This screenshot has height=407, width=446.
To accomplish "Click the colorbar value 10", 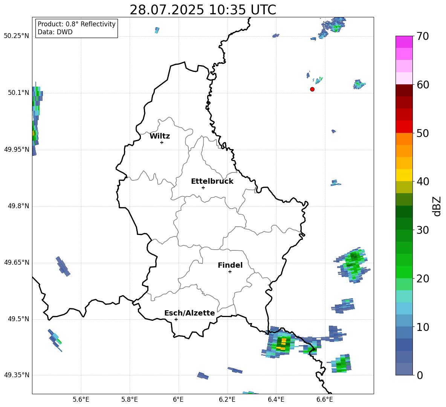I will pyautogui.click(x=423, y=327).
